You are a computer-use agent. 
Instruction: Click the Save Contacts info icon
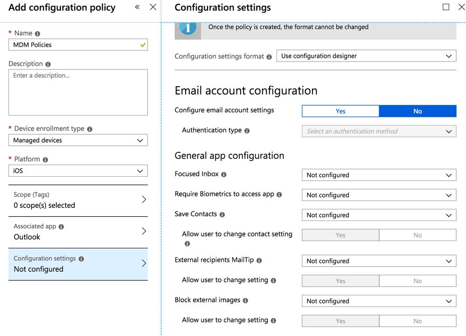tap(222, 214)
